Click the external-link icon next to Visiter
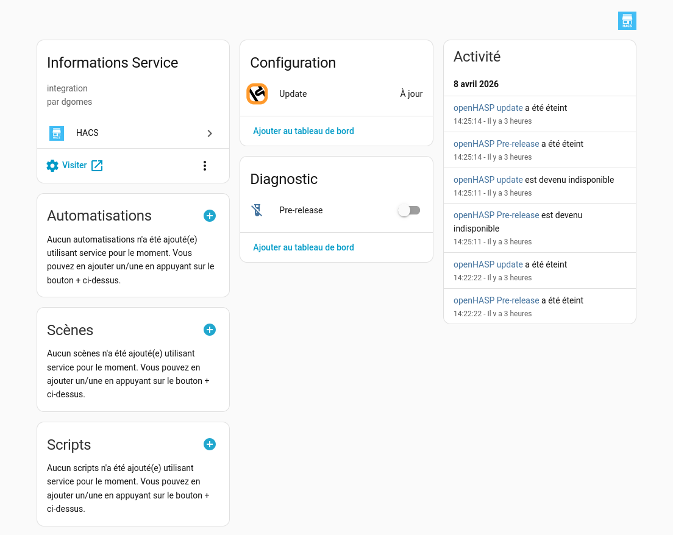Screen dimensions: 673x535 pyautogui.click(x=97, y=166)
